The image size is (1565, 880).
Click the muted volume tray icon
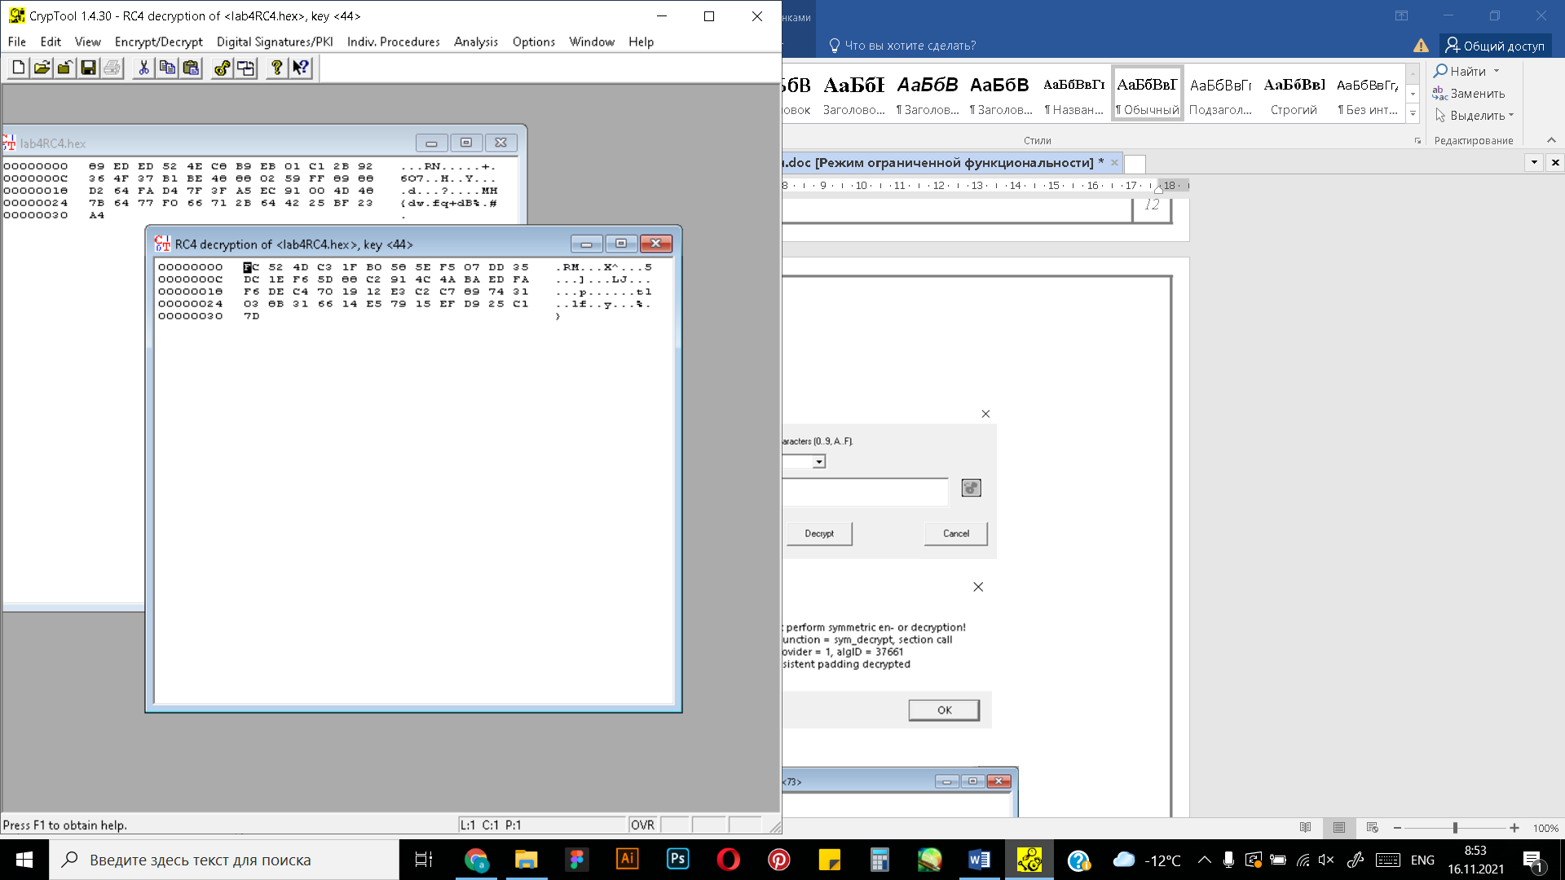(x=1326, y=860)
